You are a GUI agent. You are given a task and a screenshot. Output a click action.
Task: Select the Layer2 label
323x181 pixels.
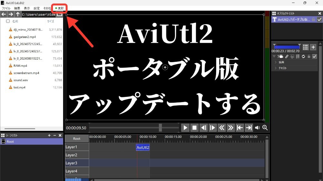click(x=77, y=155)
